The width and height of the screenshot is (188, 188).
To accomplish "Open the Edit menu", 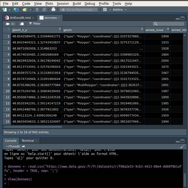I will (15, 4).
